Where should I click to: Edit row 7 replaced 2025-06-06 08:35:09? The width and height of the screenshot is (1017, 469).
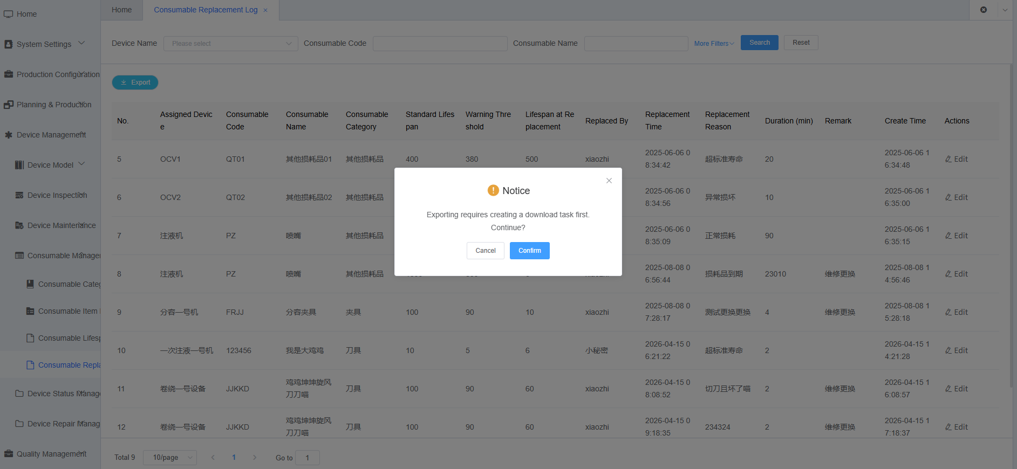click(956, 236)
